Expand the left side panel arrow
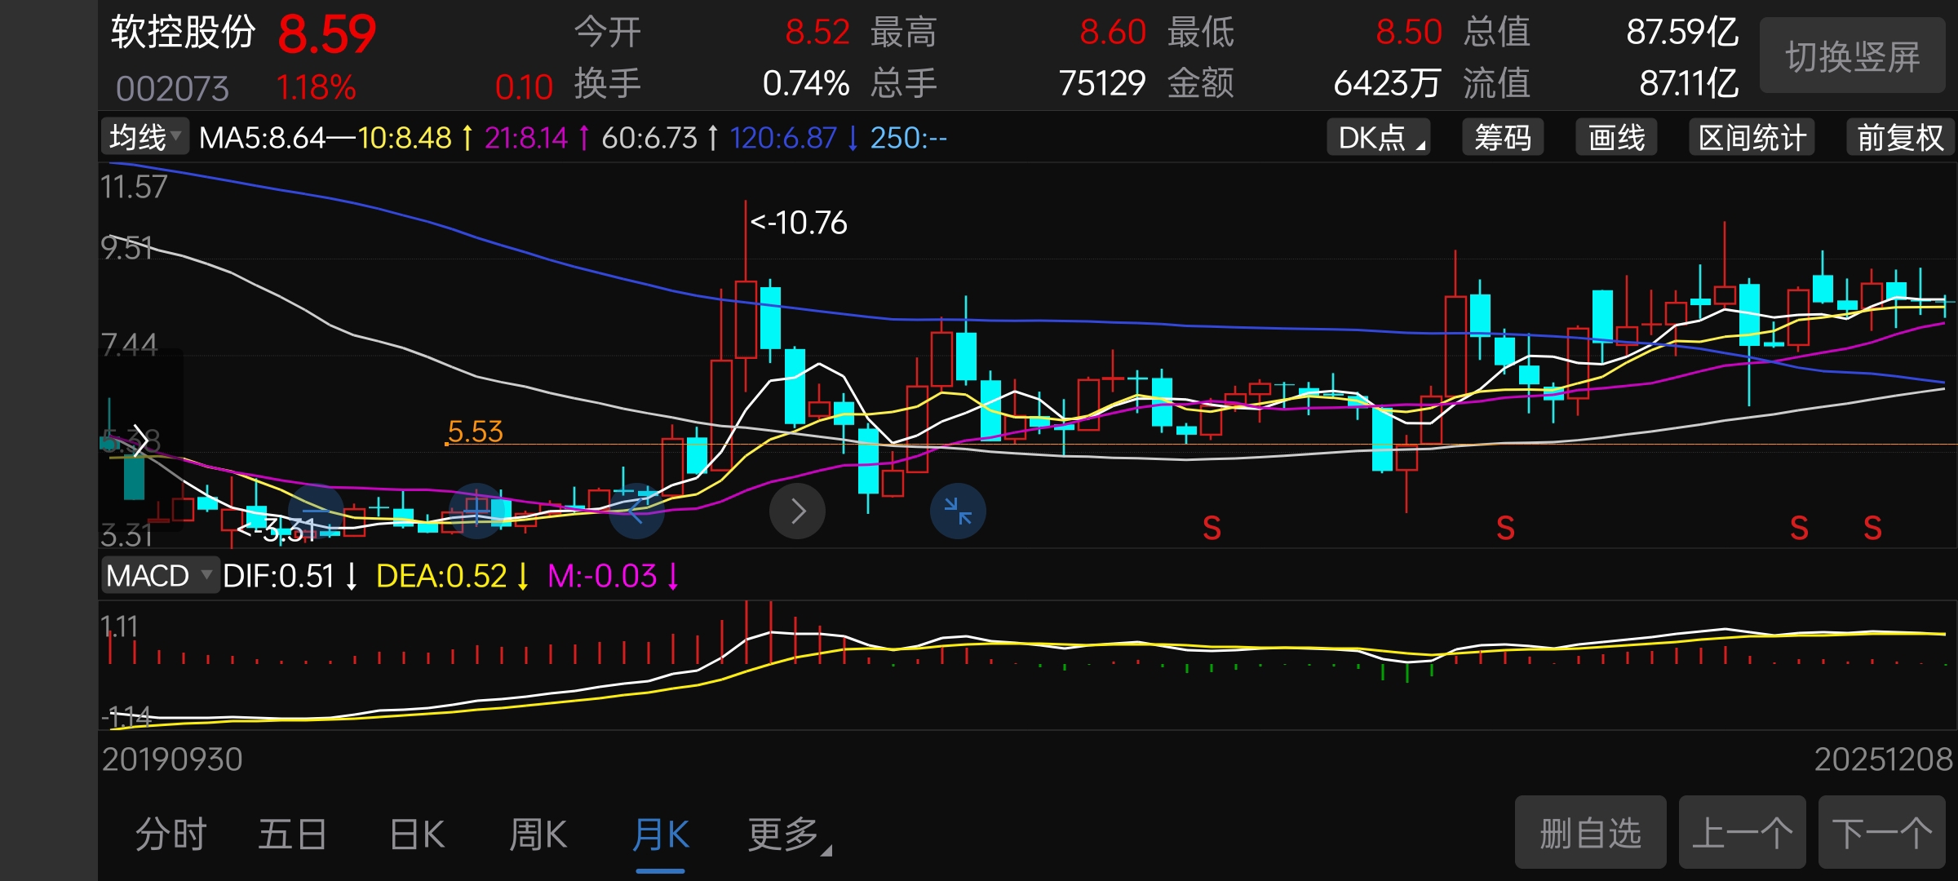This screenshot has height=881, width=1958. (x=140, y=440)
